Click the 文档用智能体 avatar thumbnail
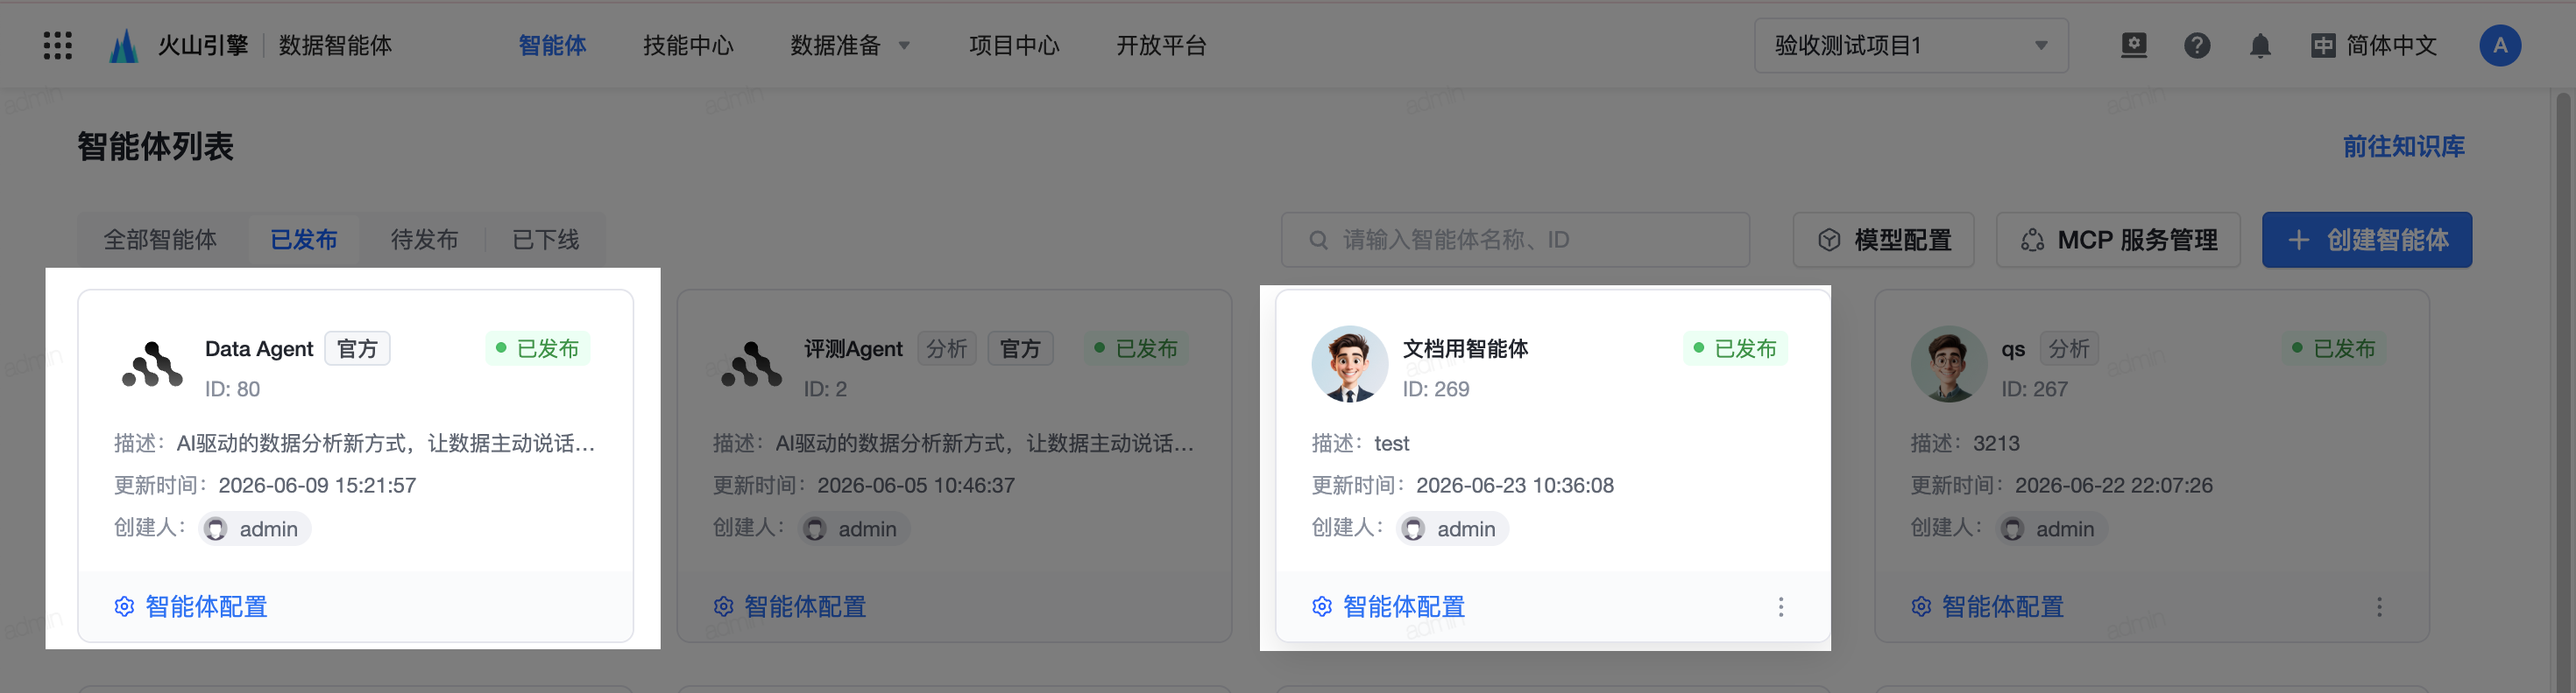The width and height of the screenshot is (2576, 693). pos(1349,365)
